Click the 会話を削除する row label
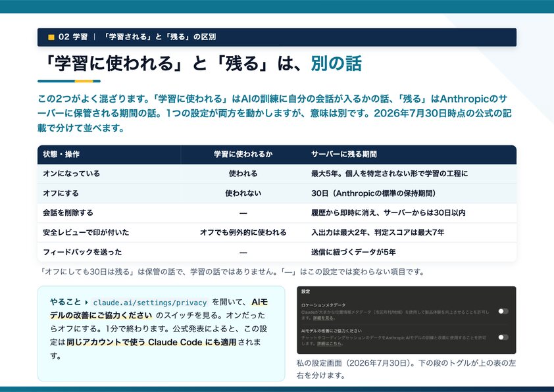This screenshot has height=392, width=554. click(68, 213)
